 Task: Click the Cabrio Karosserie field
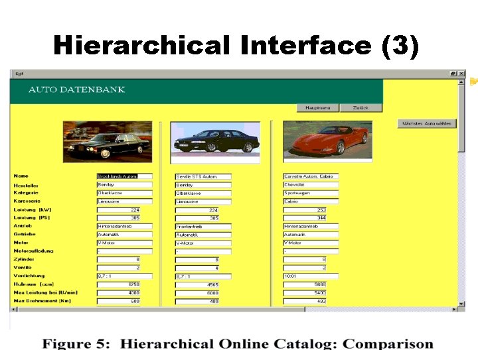[311, 202]
